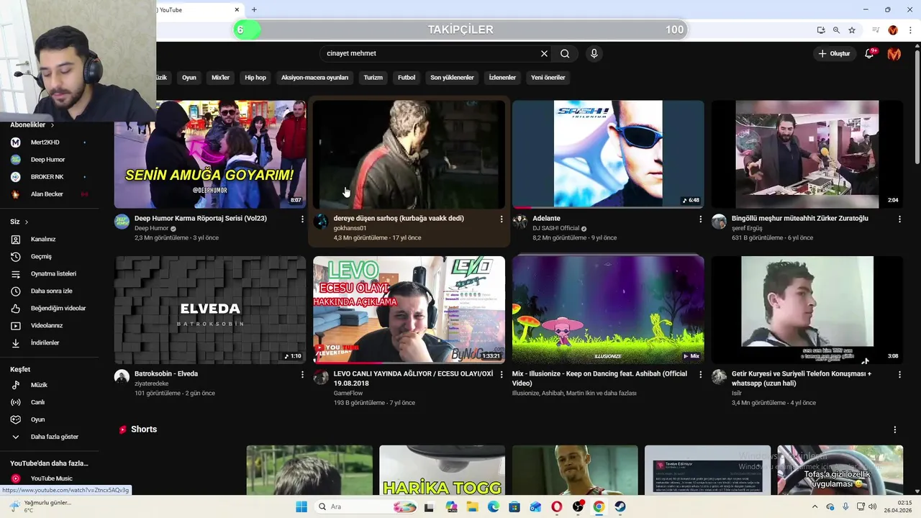921x518 pixels.
Task: Click the GameFlow channel name
Action: 348,394
